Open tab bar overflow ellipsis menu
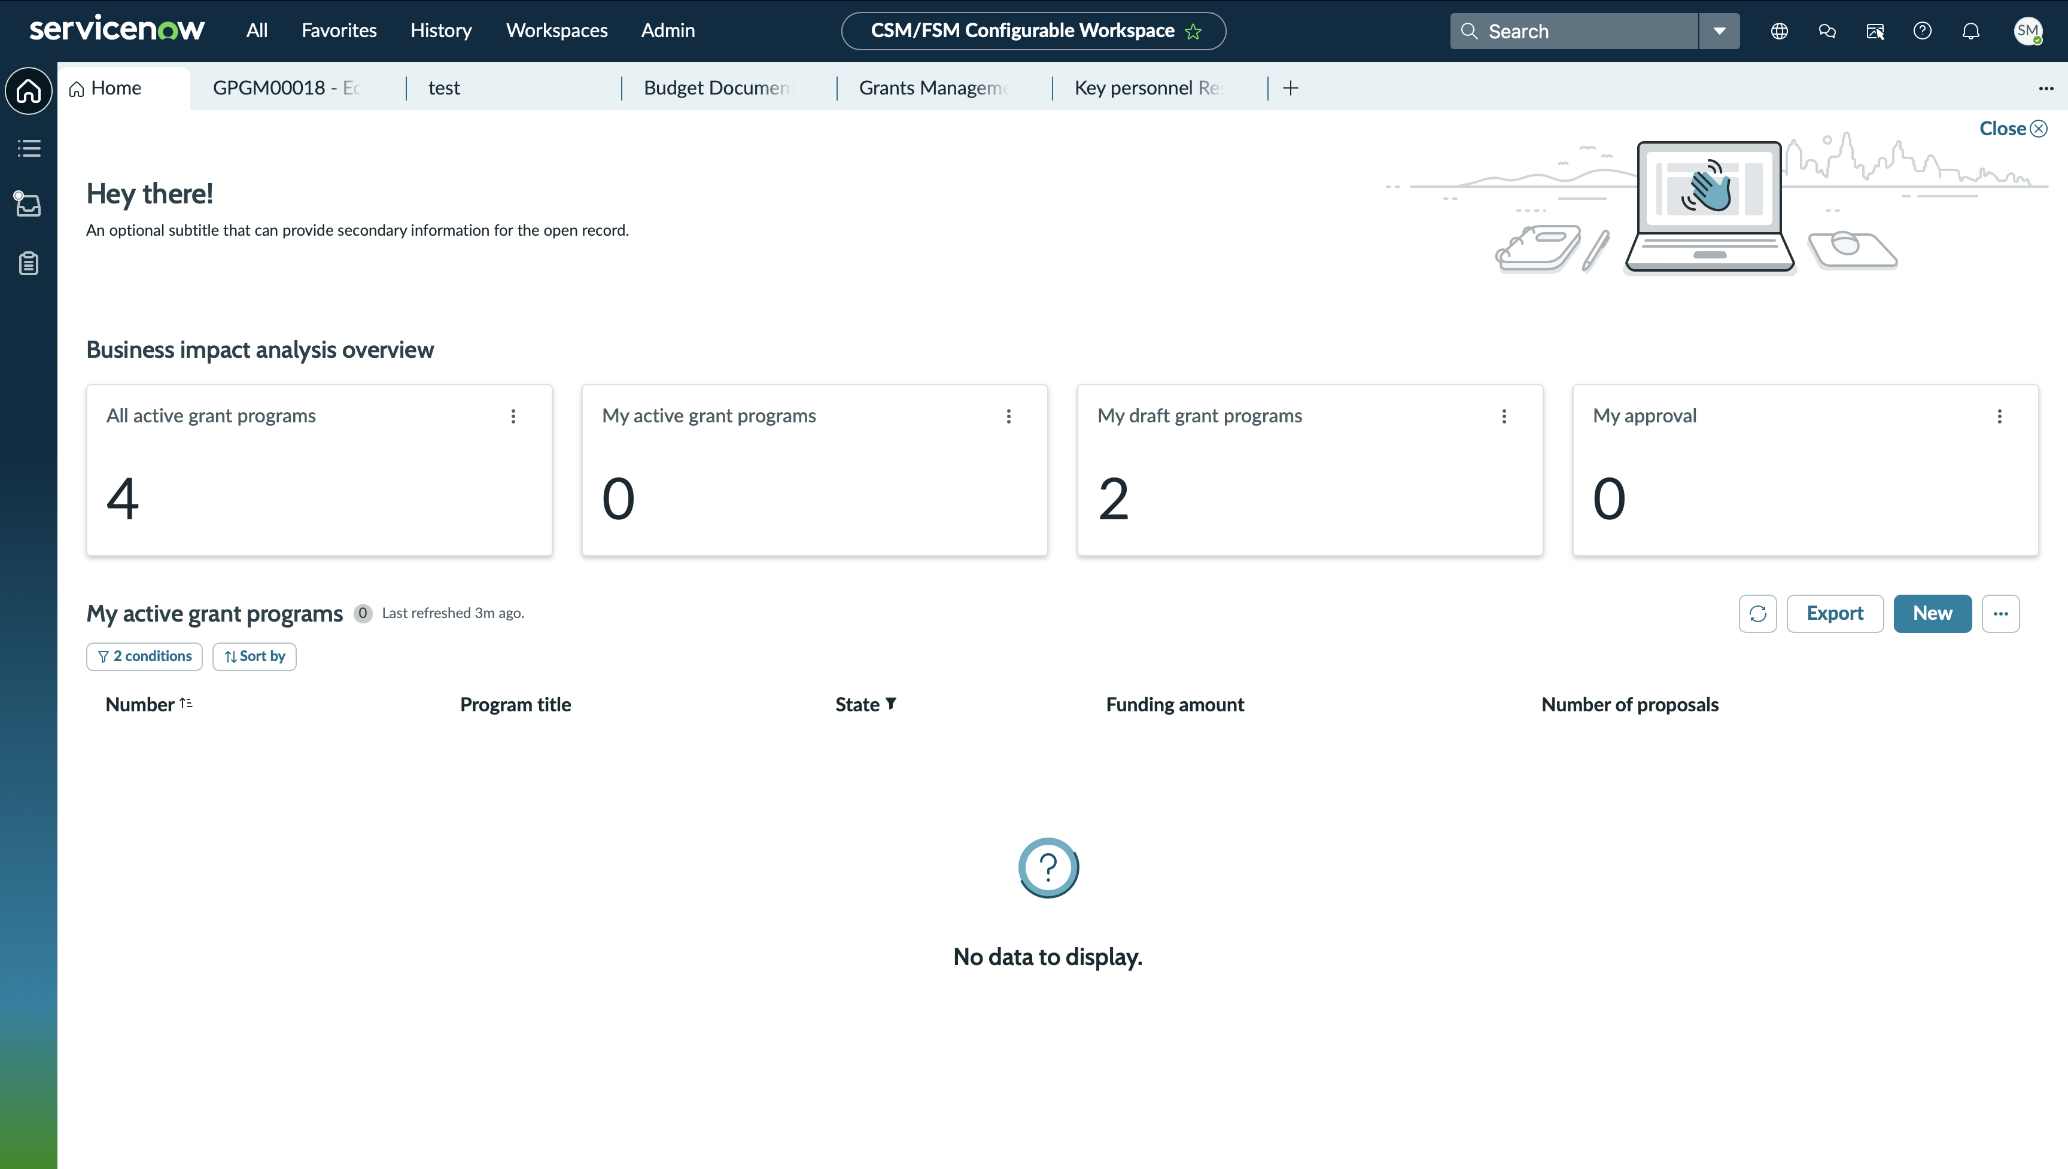The image size is (2068, 1169). (2045, 89)
